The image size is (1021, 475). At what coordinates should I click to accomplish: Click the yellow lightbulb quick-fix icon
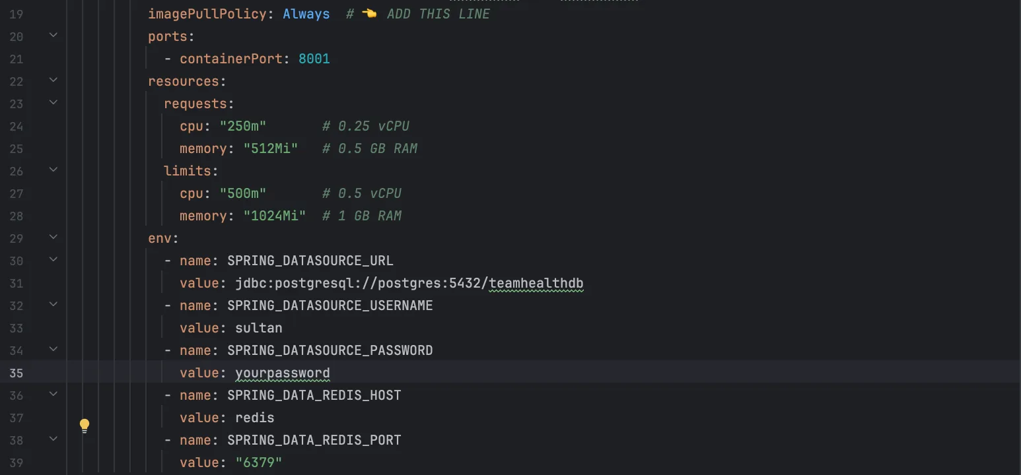[x=85, y=426]
